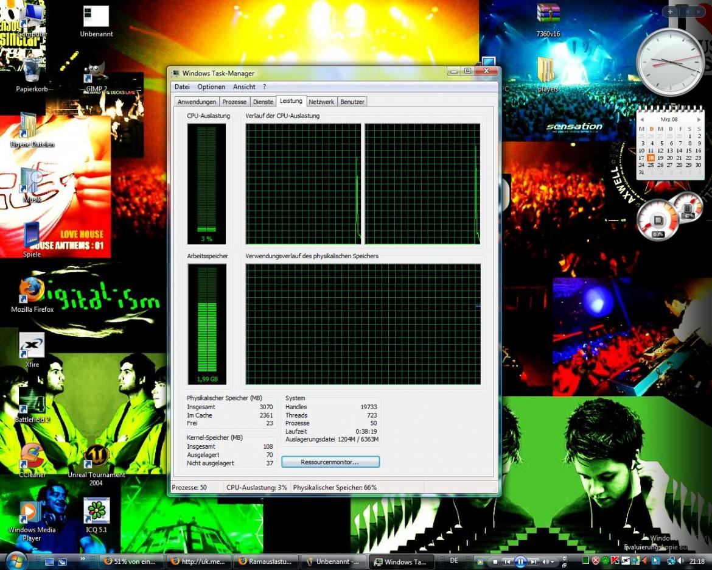Skip to previous track in taskbar player
The height and width of the screenshot is (570, 712).
(508, 562)
